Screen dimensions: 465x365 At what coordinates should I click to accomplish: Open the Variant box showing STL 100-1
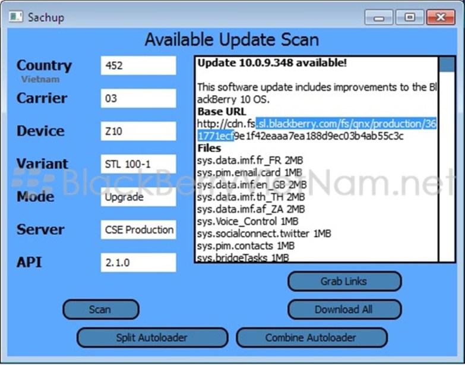pos(138,164)
